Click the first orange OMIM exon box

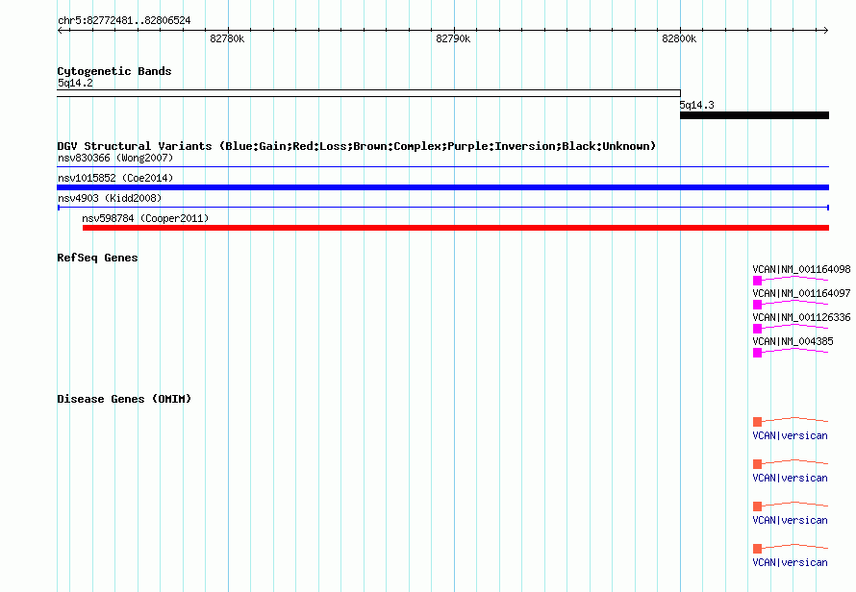(x=757, y=422)
